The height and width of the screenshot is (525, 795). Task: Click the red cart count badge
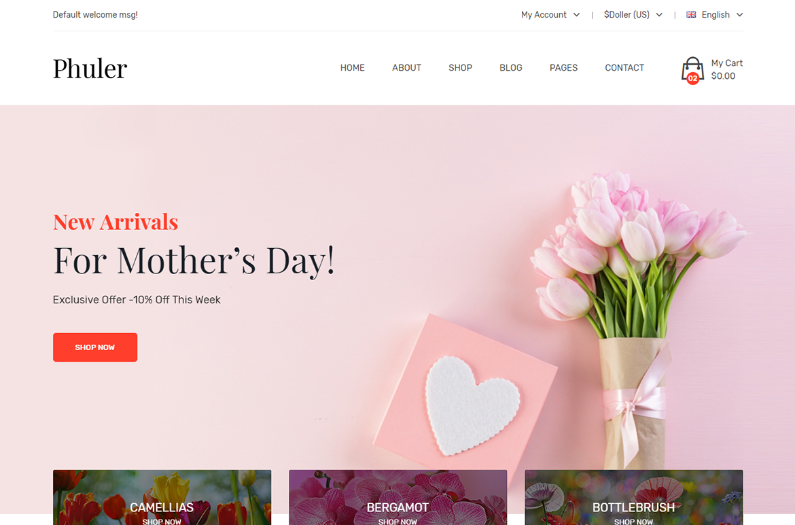tap(692, 78)
